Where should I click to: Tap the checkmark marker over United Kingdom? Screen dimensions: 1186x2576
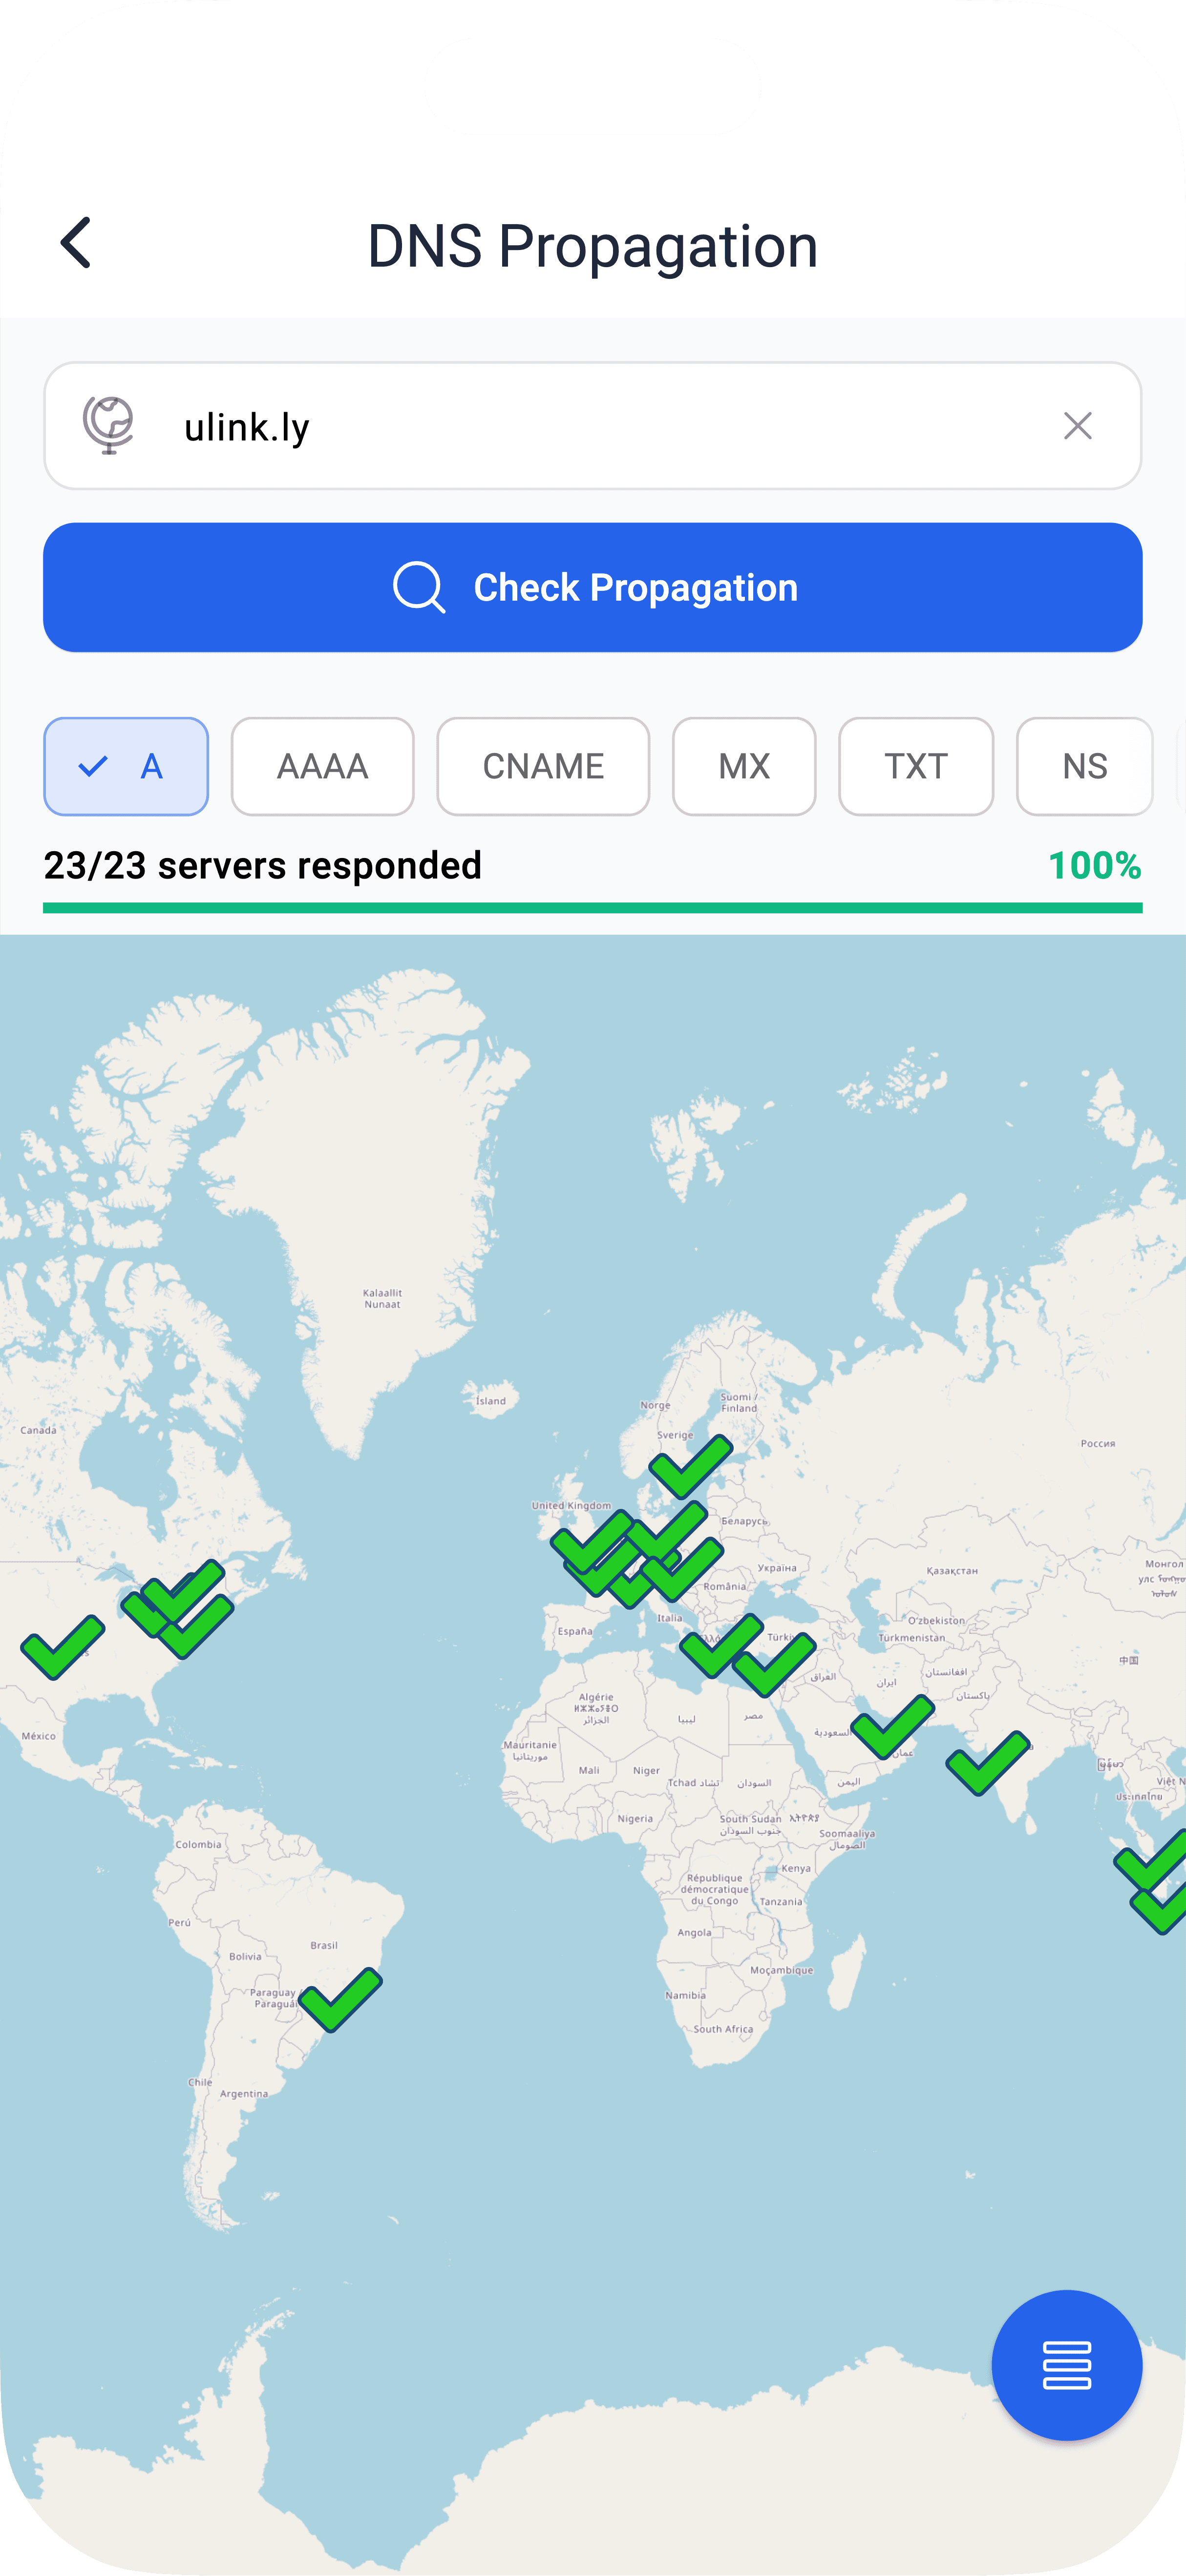click(592, 1541)
